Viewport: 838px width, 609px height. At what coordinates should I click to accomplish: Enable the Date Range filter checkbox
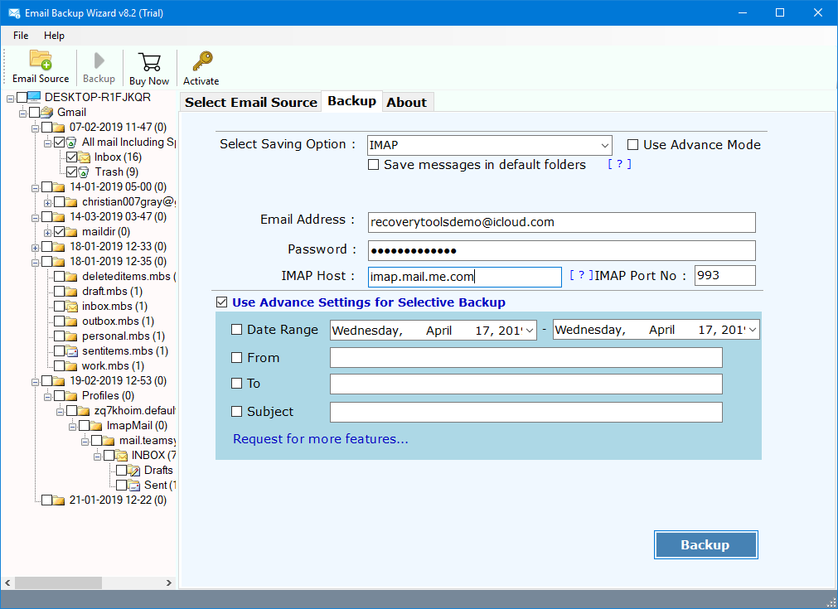tap(237, 330)
